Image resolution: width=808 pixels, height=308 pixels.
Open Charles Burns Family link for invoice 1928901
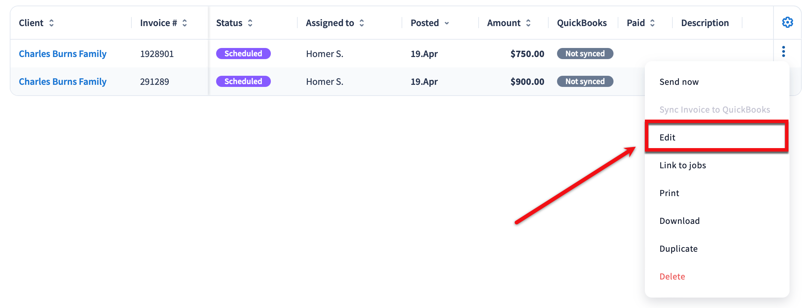tap(63, 54)
